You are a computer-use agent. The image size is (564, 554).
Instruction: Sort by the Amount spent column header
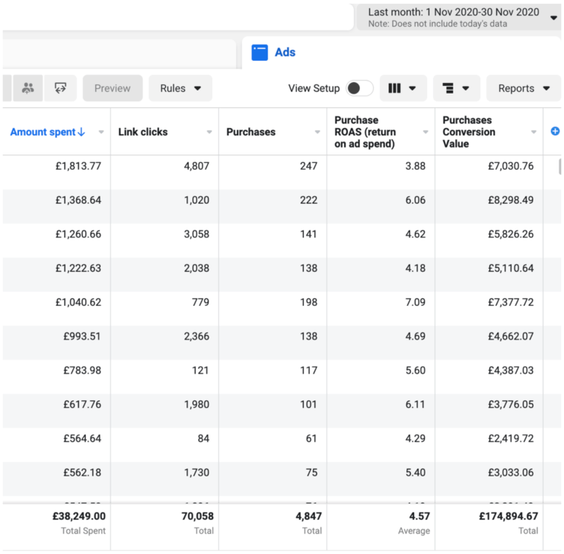click(x=42, y=132)
